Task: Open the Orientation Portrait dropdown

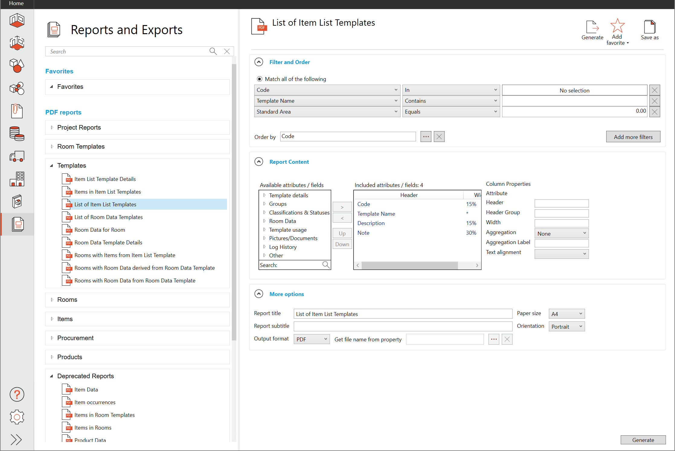Action: click(x=566, y=327)
